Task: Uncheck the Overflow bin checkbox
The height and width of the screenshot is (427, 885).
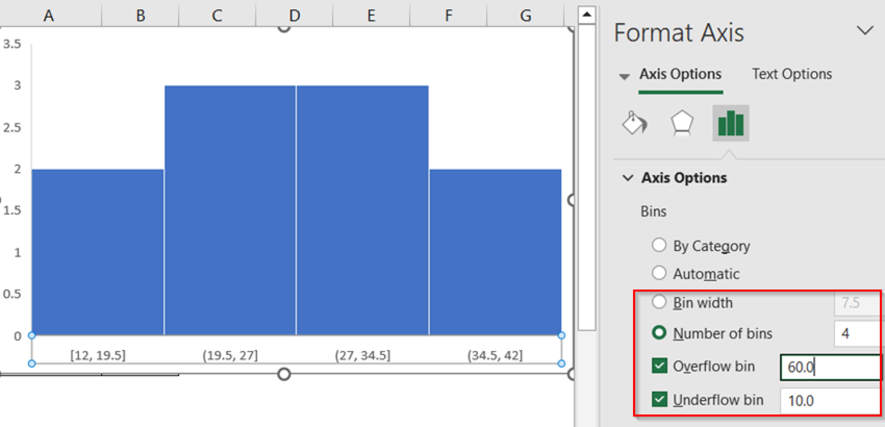Action: (x=659, y=366)
